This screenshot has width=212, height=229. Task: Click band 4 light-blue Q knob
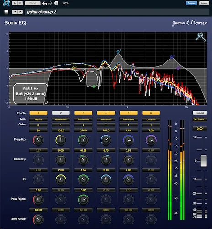click(x=106, y=180)
